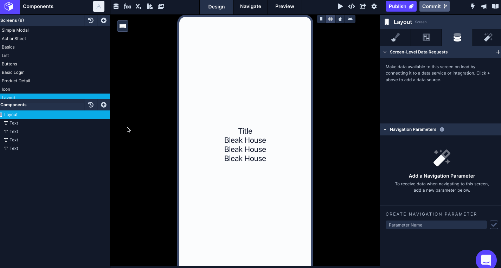Image resolution: width=501 pixels, height=268 pixels.
Task: Confirm navigation parameter with checkmark button
Action: (494, 225)
